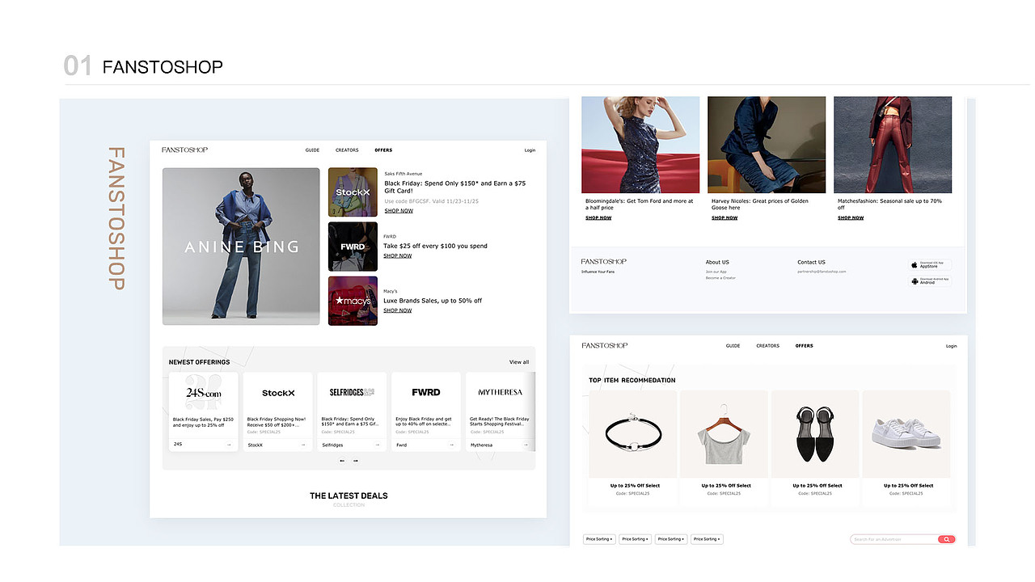Click SHOP NOW under the Saks Fifth Avenue offer
Viewport: 1035px width, 582px height.
[x=399, y=211]
